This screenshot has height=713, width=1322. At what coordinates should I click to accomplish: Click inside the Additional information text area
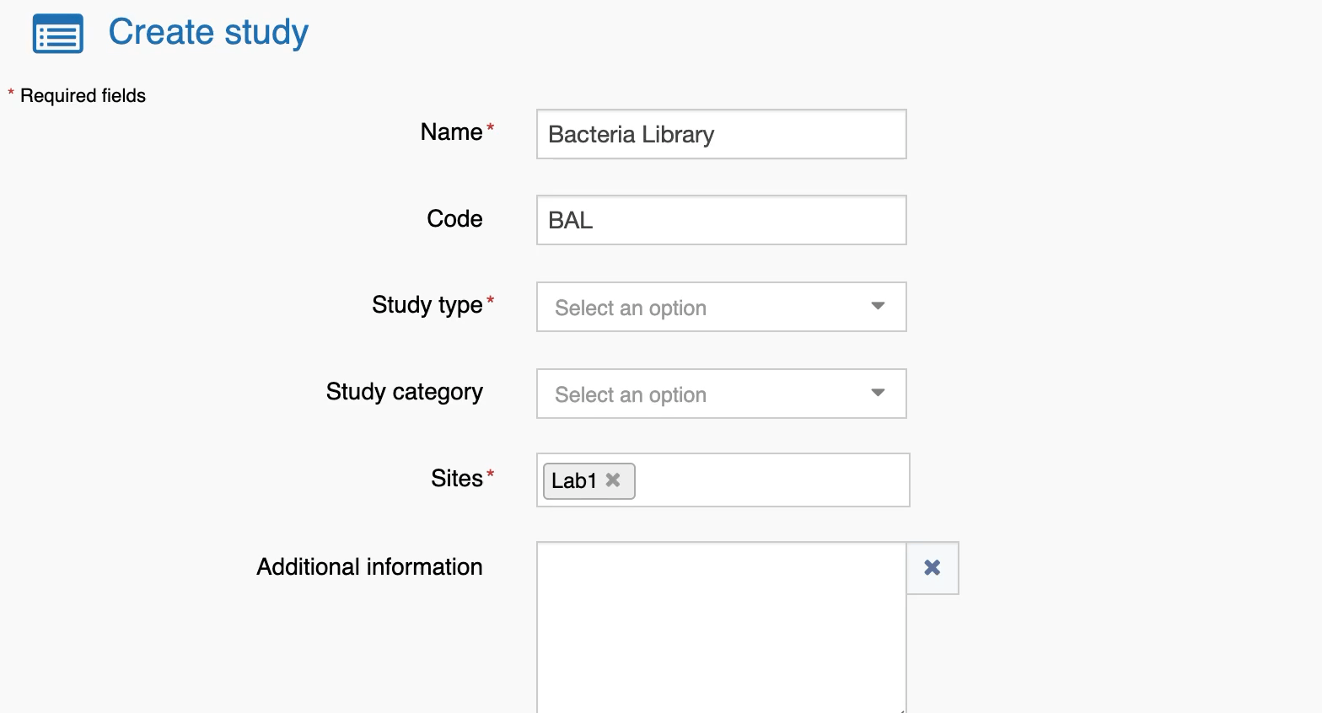(721, 628)
